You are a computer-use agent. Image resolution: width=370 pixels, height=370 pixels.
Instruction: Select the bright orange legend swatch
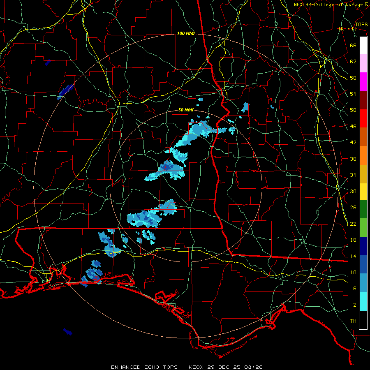(x=363, y=155)
